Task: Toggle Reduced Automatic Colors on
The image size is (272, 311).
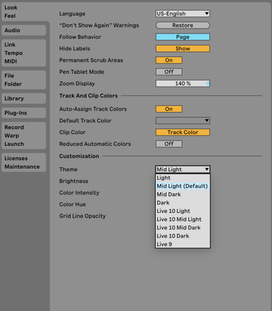Action: coord(169,144)
